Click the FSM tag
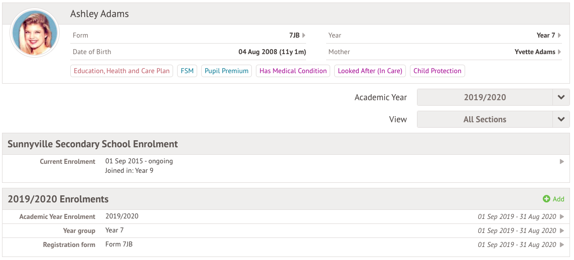 click(x=187, y=71)
